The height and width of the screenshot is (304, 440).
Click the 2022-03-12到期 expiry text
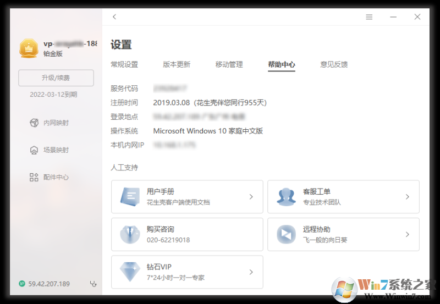tap(53, 95)
